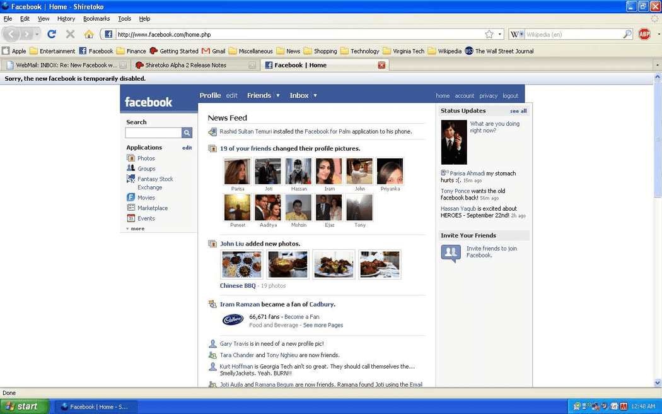Expand the Friends menu dropdown arrow
This screenshot has width=662, height=414.
pyautogui.click(x=278, y=95)
